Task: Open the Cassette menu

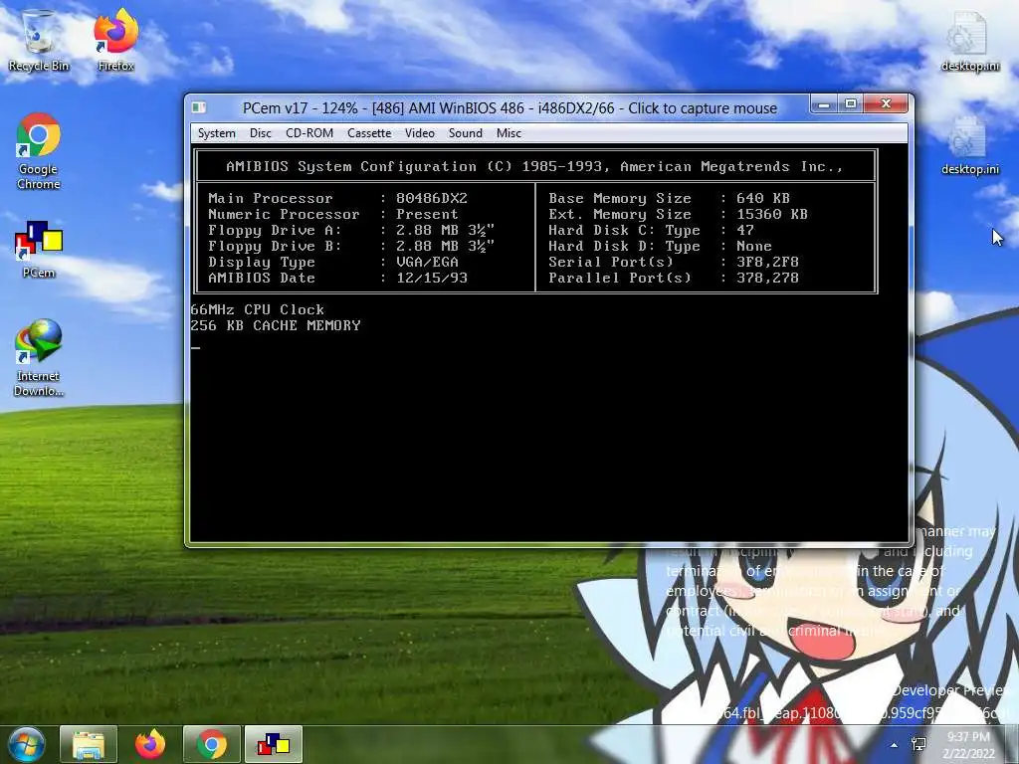Action: tap(369, 133)
